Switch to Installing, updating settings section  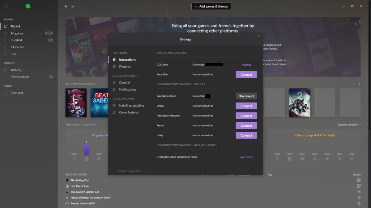coord(132,105)
